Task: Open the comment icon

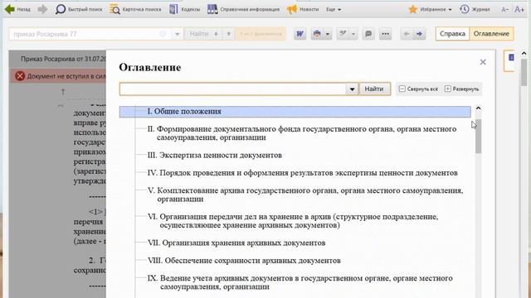Action: tap(368, 34)
